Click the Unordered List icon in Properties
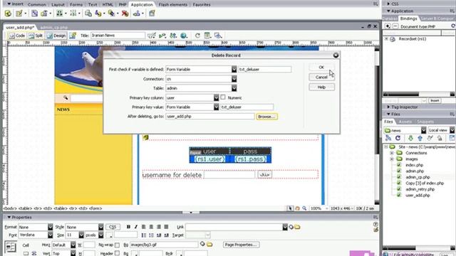 click(x=144, y=235)
